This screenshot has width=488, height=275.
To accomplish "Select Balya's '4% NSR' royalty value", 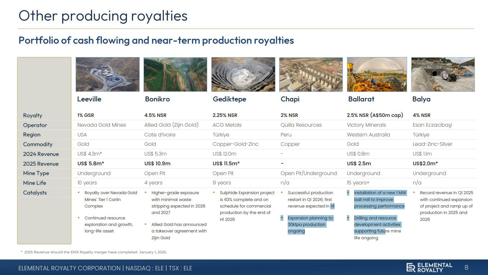I will pos(422,115).
